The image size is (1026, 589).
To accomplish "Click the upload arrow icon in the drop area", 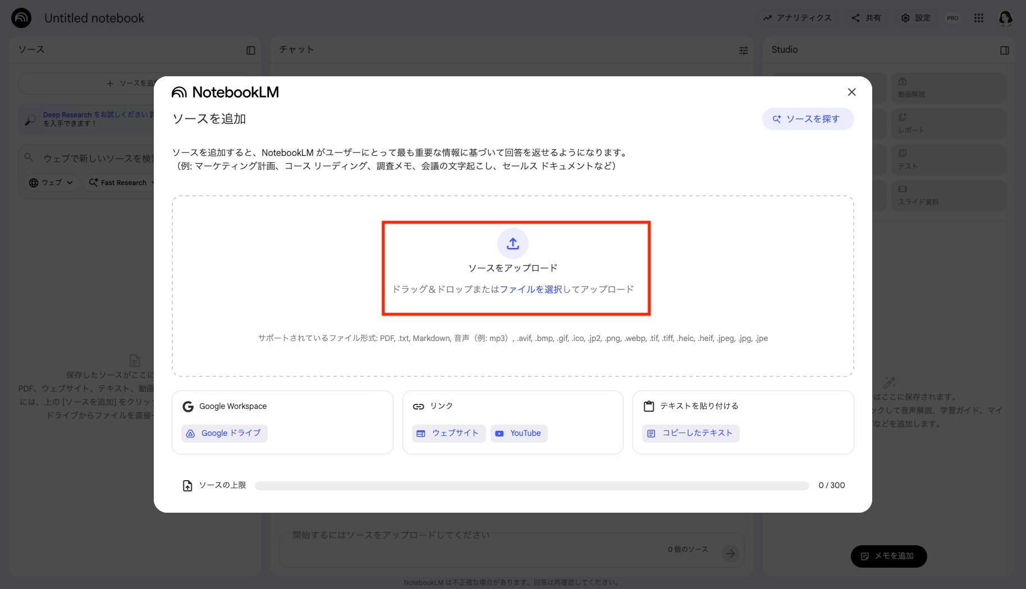I will tap(512, 243).
